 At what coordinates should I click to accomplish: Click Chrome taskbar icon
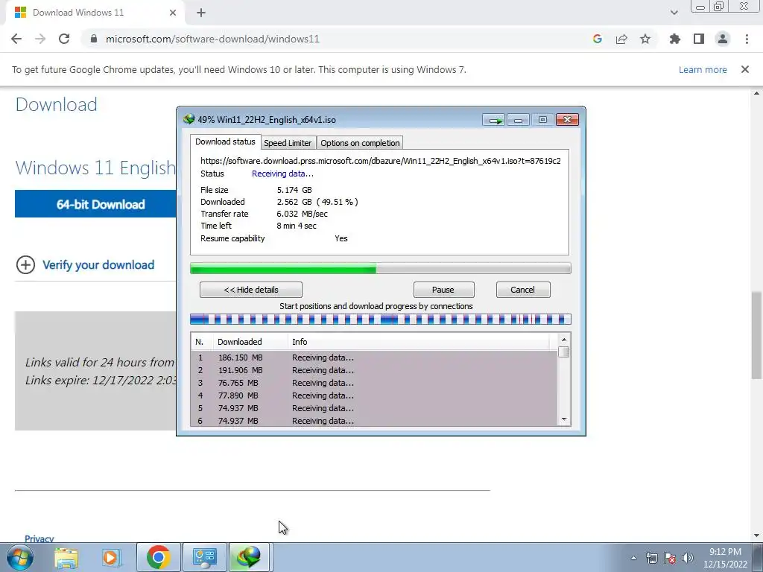(159, 558)
